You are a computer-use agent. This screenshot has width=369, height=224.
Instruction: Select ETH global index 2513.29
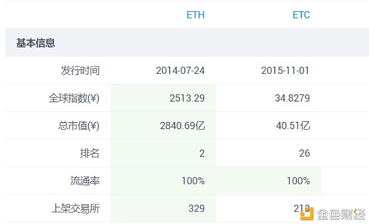[187, 98]
